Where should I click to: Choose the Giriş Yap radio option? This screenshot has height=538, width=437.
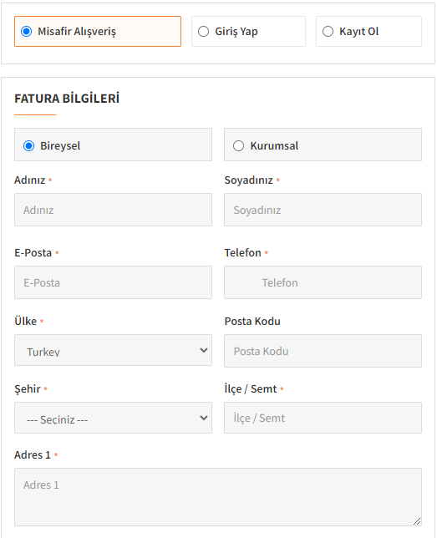click(203, 31)
